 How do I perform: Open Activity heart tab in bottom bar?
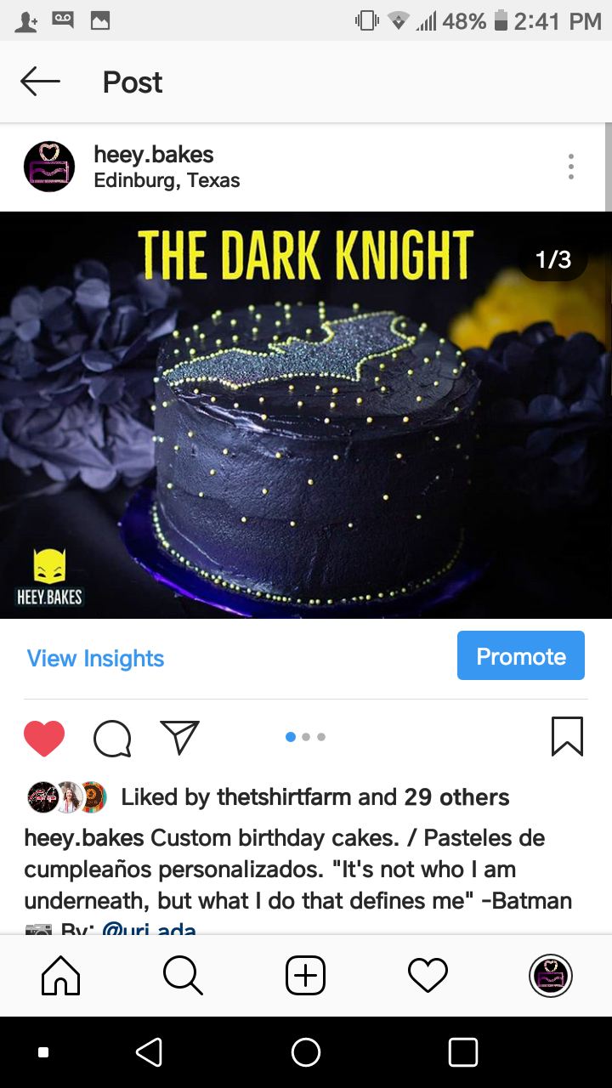coord(428,976)
